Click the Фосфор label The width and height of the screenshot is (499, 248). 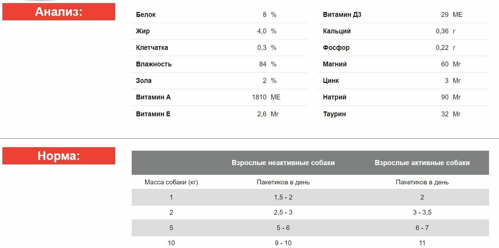(x=336, y=48)
